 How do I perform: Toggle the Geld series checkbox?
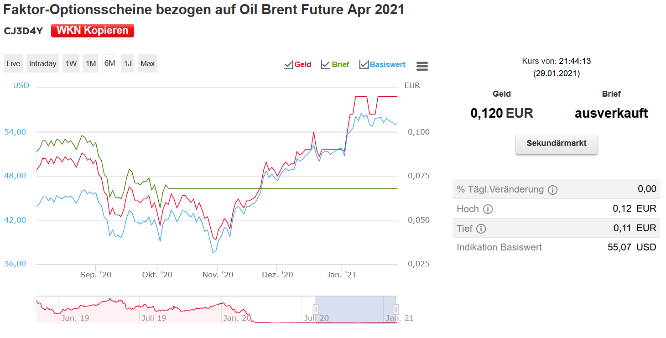288,64
